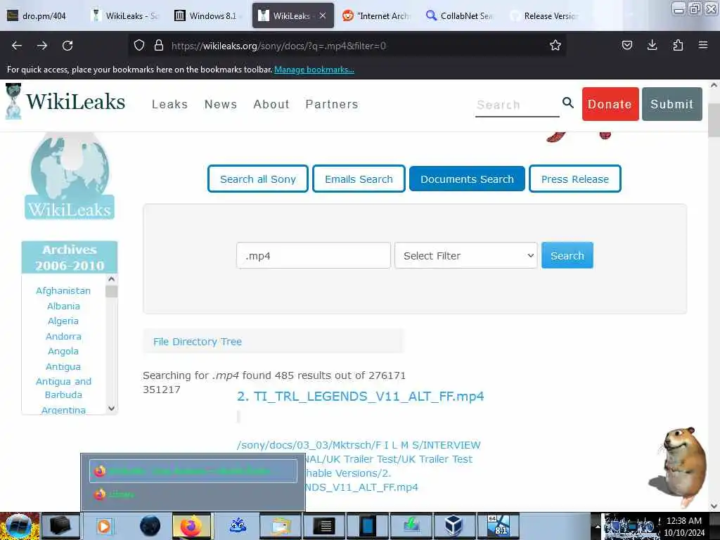Switch to the Release Version tab
Image resolution: width=720 pixels, height=540 pixels.
click(544, 15)
